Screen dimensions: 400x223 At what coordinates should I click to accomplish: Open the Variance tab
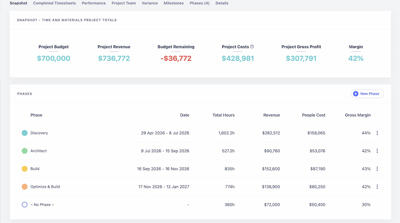[150, 3]
